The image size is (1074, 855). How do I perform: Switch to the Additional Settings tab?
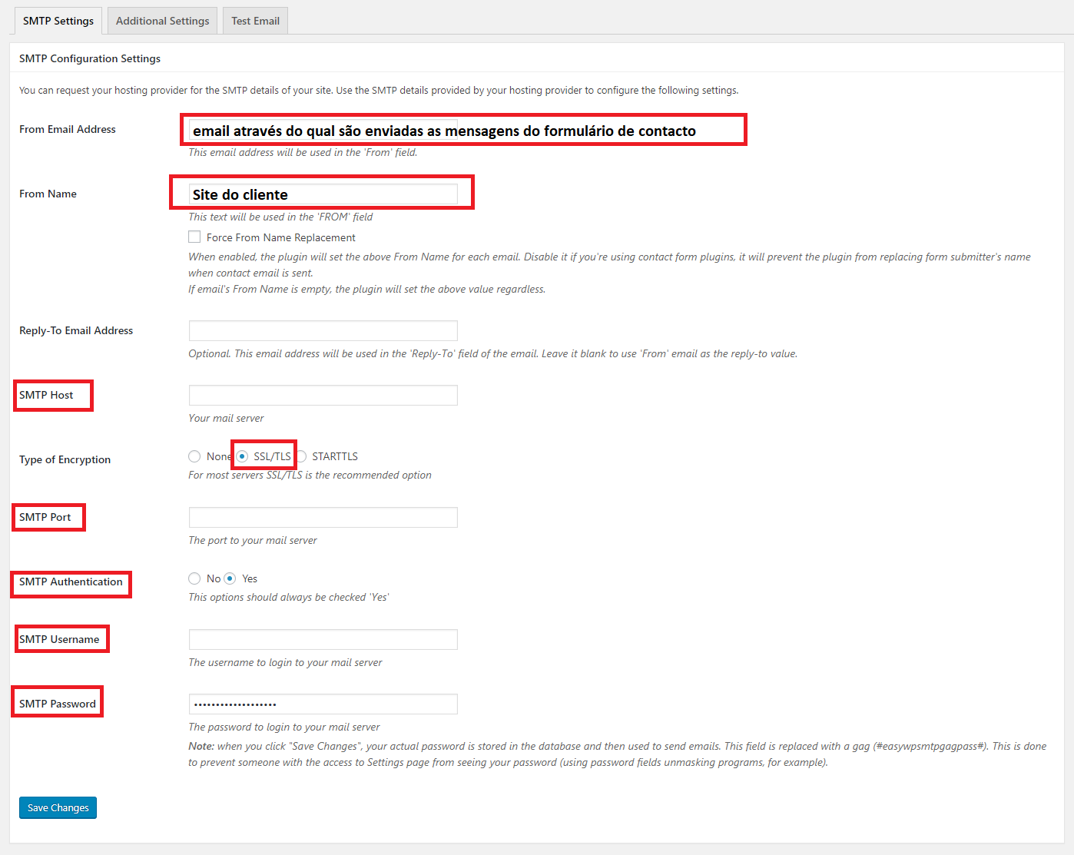coord(162,21)
